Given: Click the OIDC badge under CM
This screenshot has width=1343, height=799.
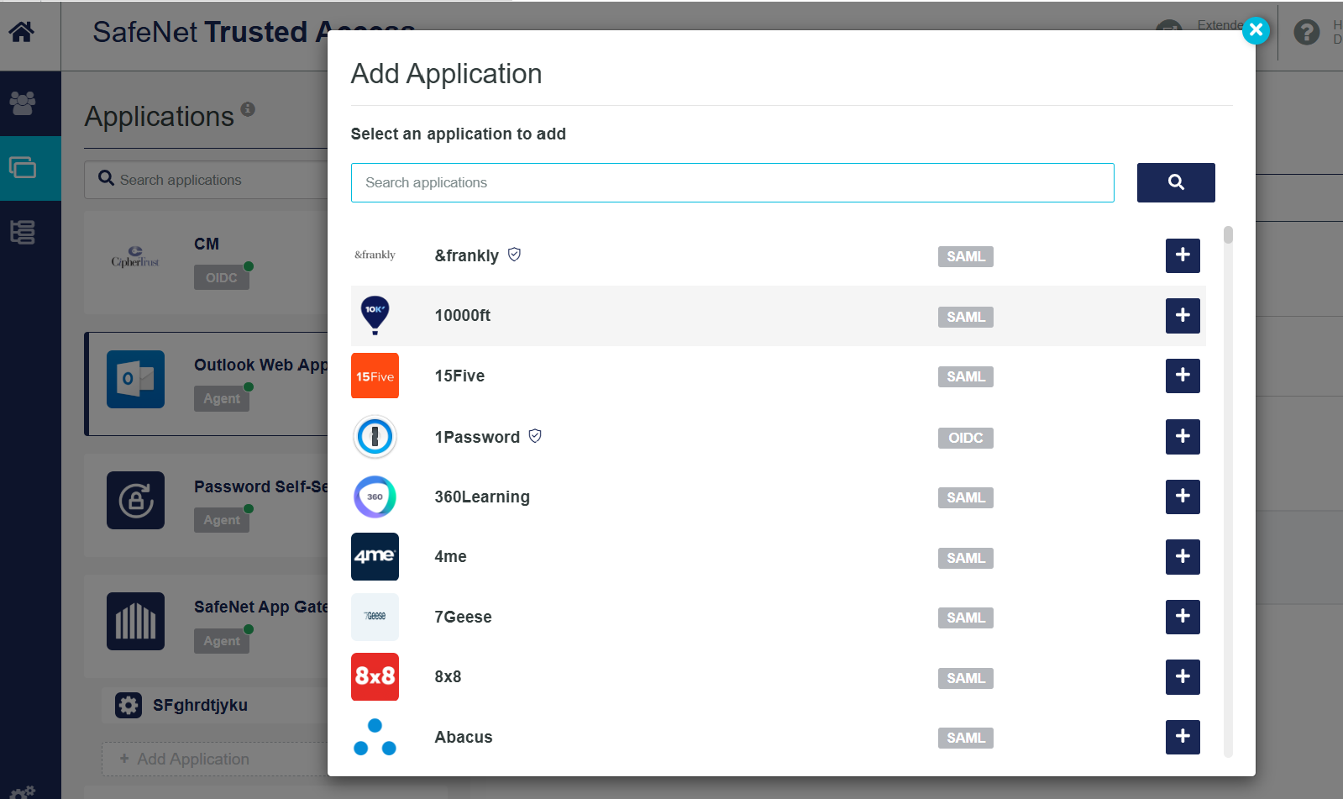Looking at the screenshot, I should click(222, 277).
